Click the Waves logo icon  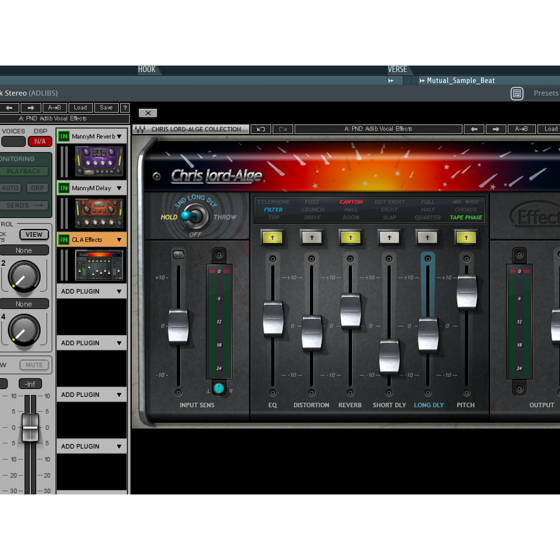140,129
